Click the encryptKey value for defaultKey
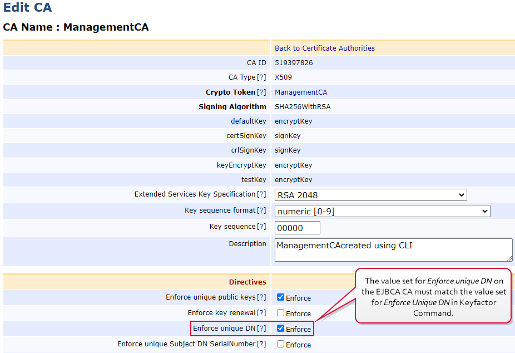This screenshot has height=353, width=515. [x=293, y=121]
